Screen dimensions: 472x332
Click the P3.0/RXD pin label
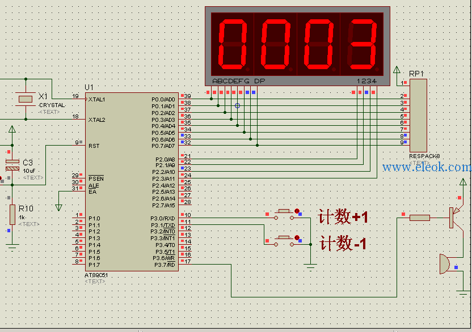(163, 219)
